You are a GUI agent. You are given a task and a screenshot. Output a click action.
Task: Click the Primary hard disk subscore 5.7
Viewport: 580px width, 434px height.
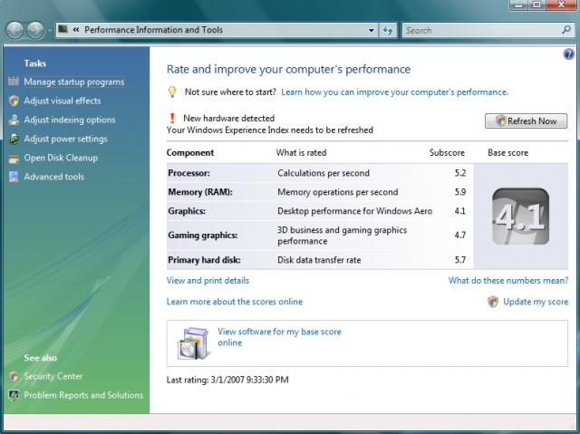(459, 260)
